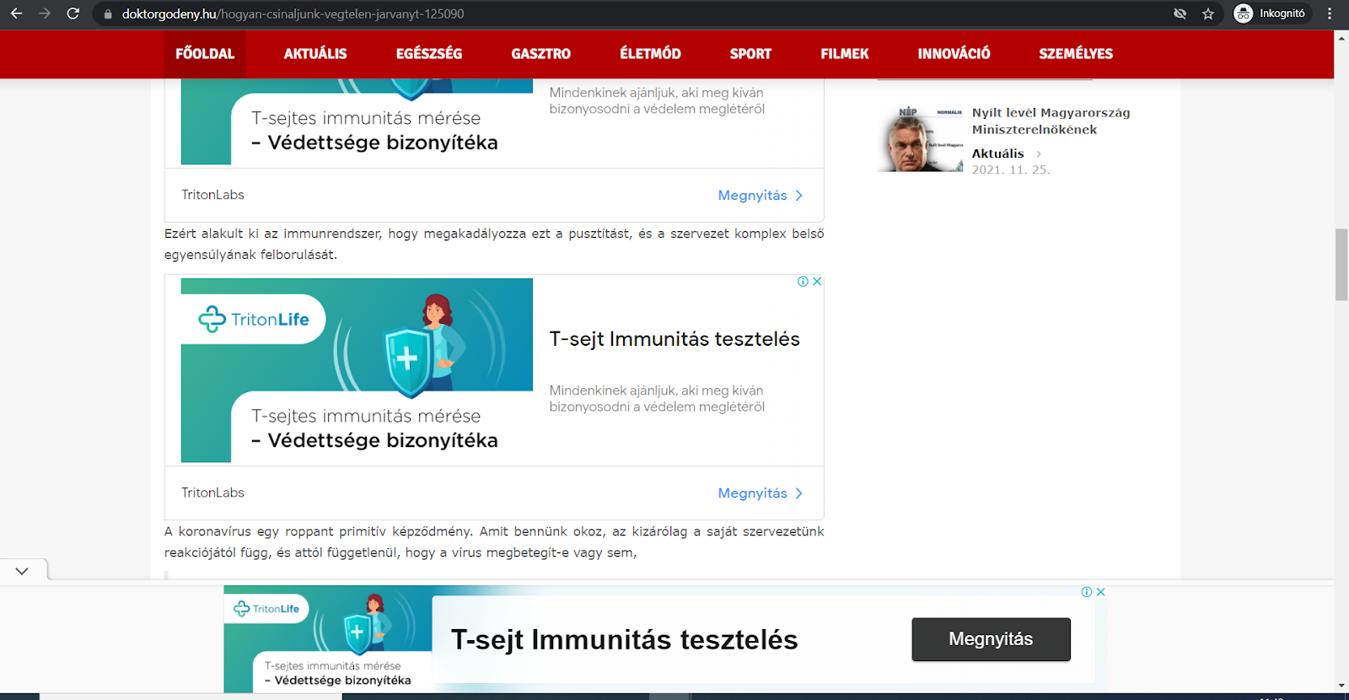The height and width of the screenshot is (700, 1349).
Task: Open the Inkognitó profile button
Action: coord(1271,13)
